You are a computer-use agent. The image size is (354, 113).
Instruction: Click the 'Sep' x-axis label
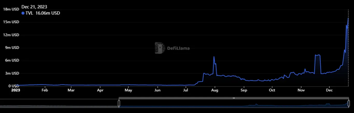(x=244, y=90)
